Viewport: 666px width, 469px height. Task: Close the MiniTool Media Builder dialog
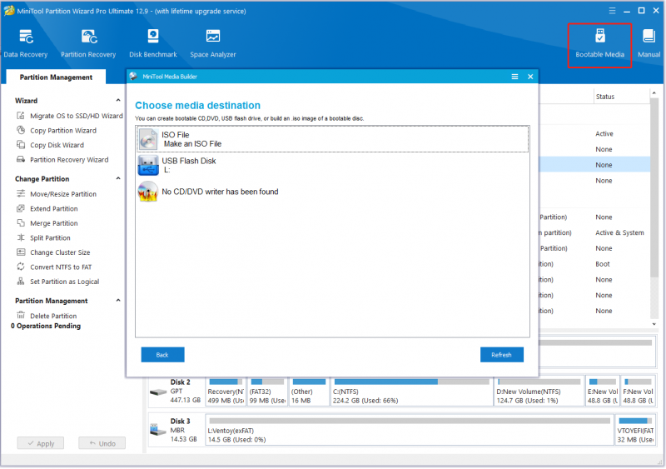click(x=530, y=77)
